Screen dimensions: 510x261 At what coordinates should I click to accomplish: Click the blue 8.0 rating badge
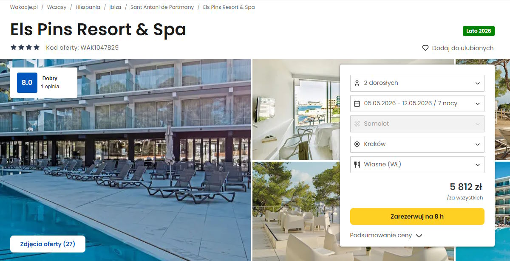(x=27, y=83)
